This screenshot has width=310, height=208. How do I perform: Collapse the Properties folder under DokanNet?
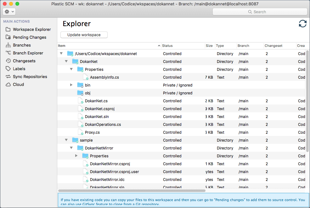(71, 69)
